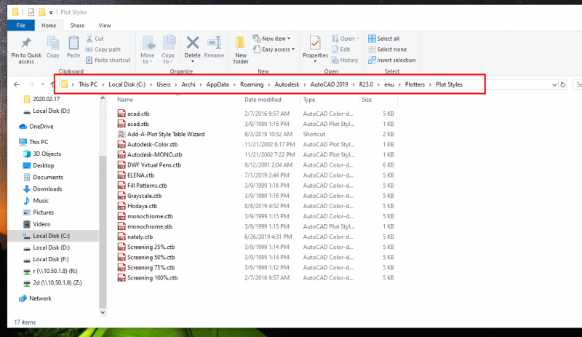Open the File ribbon tab
This screenshot has height=337, width=582.
21,25
